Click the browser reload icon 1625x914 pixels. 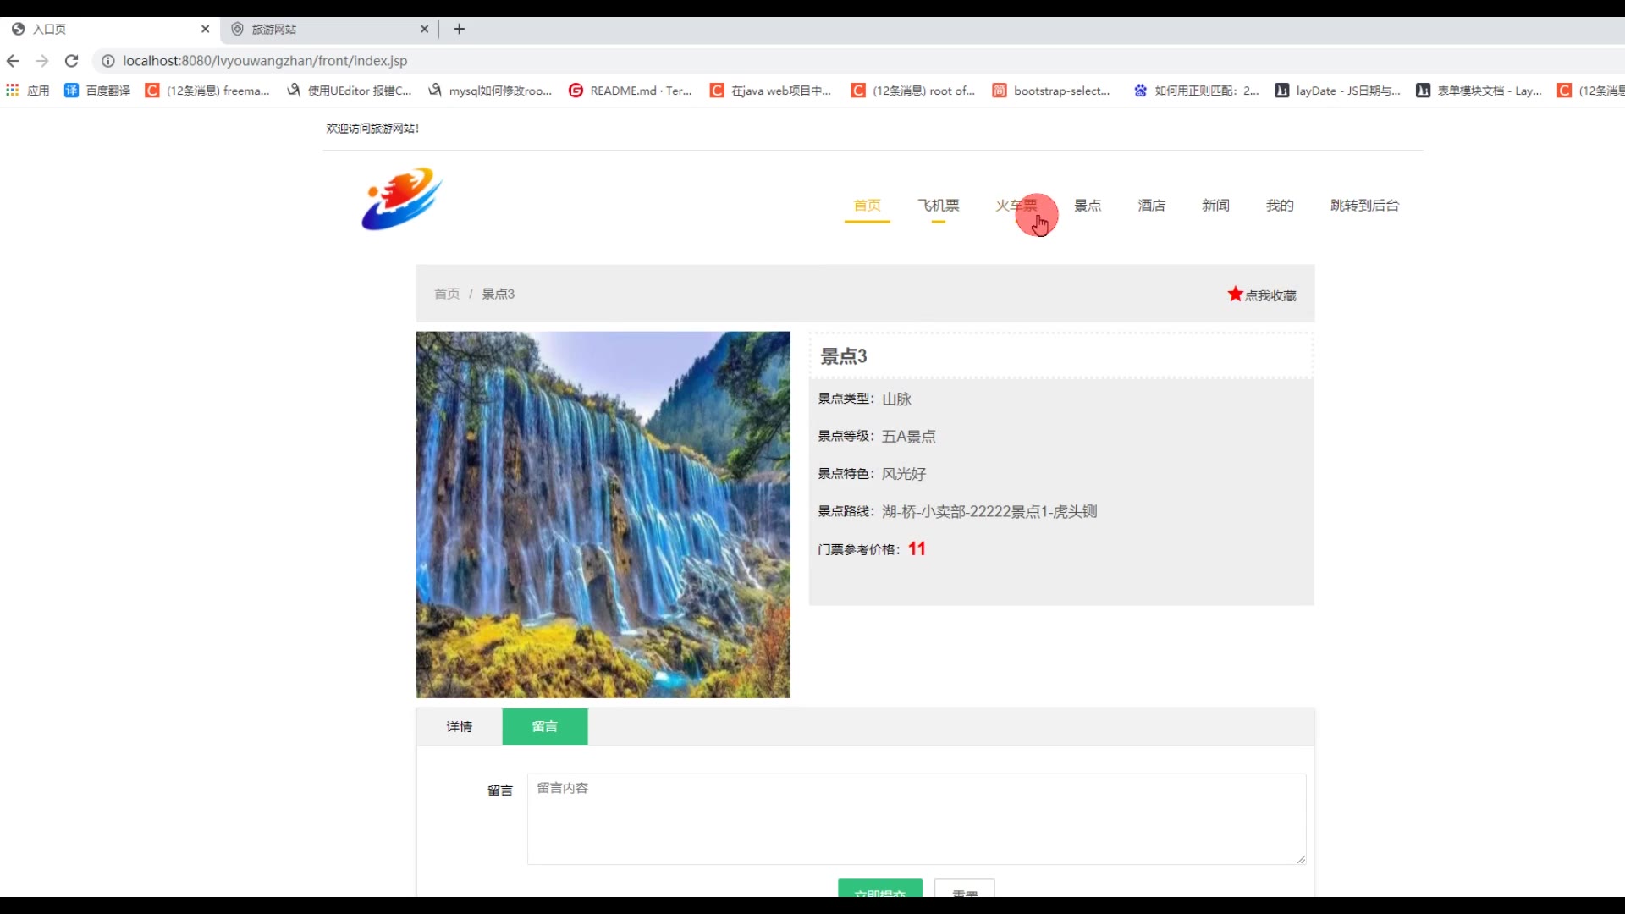pyautogui.click(x=72, y=61)
